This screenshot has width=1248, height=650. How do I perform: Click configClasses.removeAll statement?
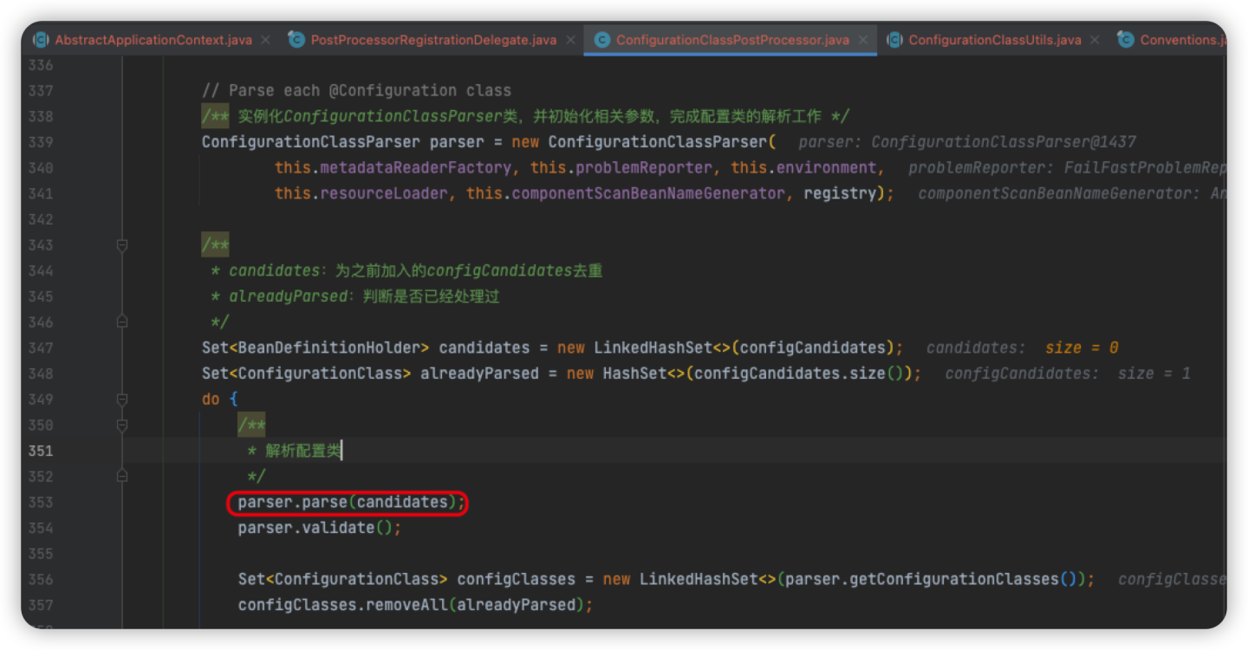(x=415, y=605)
